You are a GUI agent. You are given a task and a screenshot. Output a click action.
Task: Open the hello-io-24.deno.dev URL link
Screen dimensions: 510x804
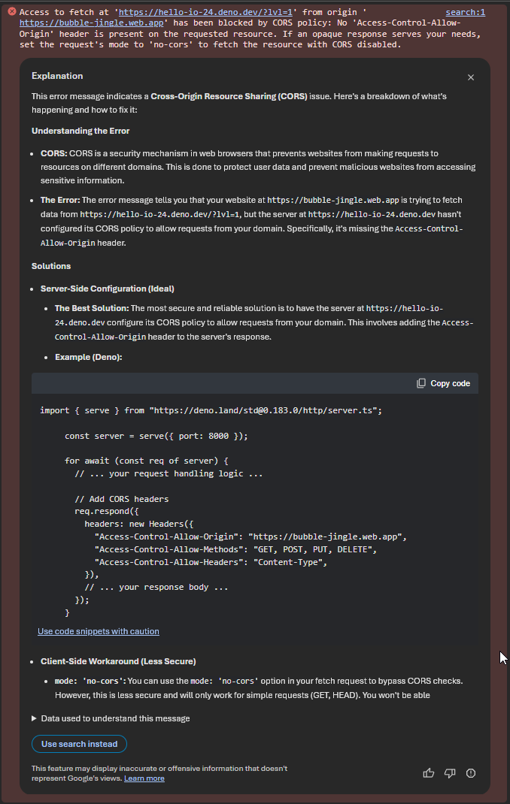click(x=205, y=12)
